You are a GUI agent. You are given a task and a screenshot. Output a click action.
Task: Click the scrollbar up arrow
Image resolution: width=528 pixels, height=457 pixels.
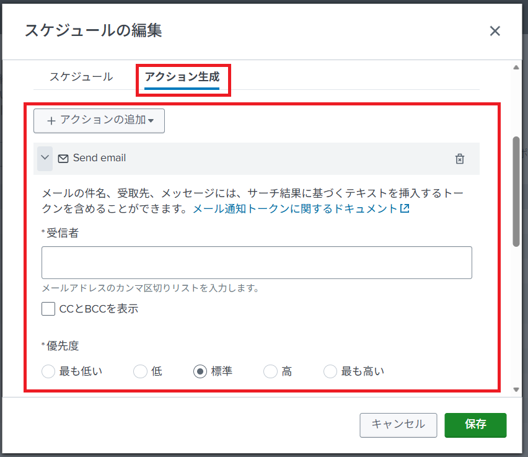coord(516,68)
